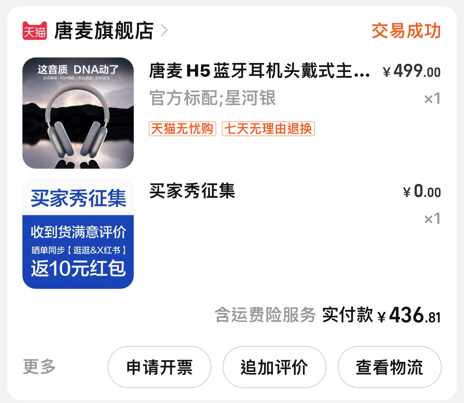Click the ¥0.00 price of 买家秀征集

(422, 191)
